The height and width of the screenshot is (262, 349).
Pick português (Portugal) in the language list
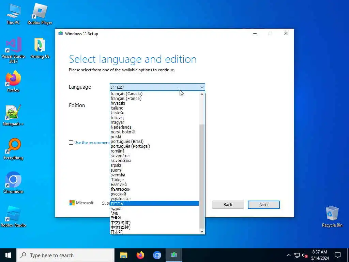[x=154, y=146]
